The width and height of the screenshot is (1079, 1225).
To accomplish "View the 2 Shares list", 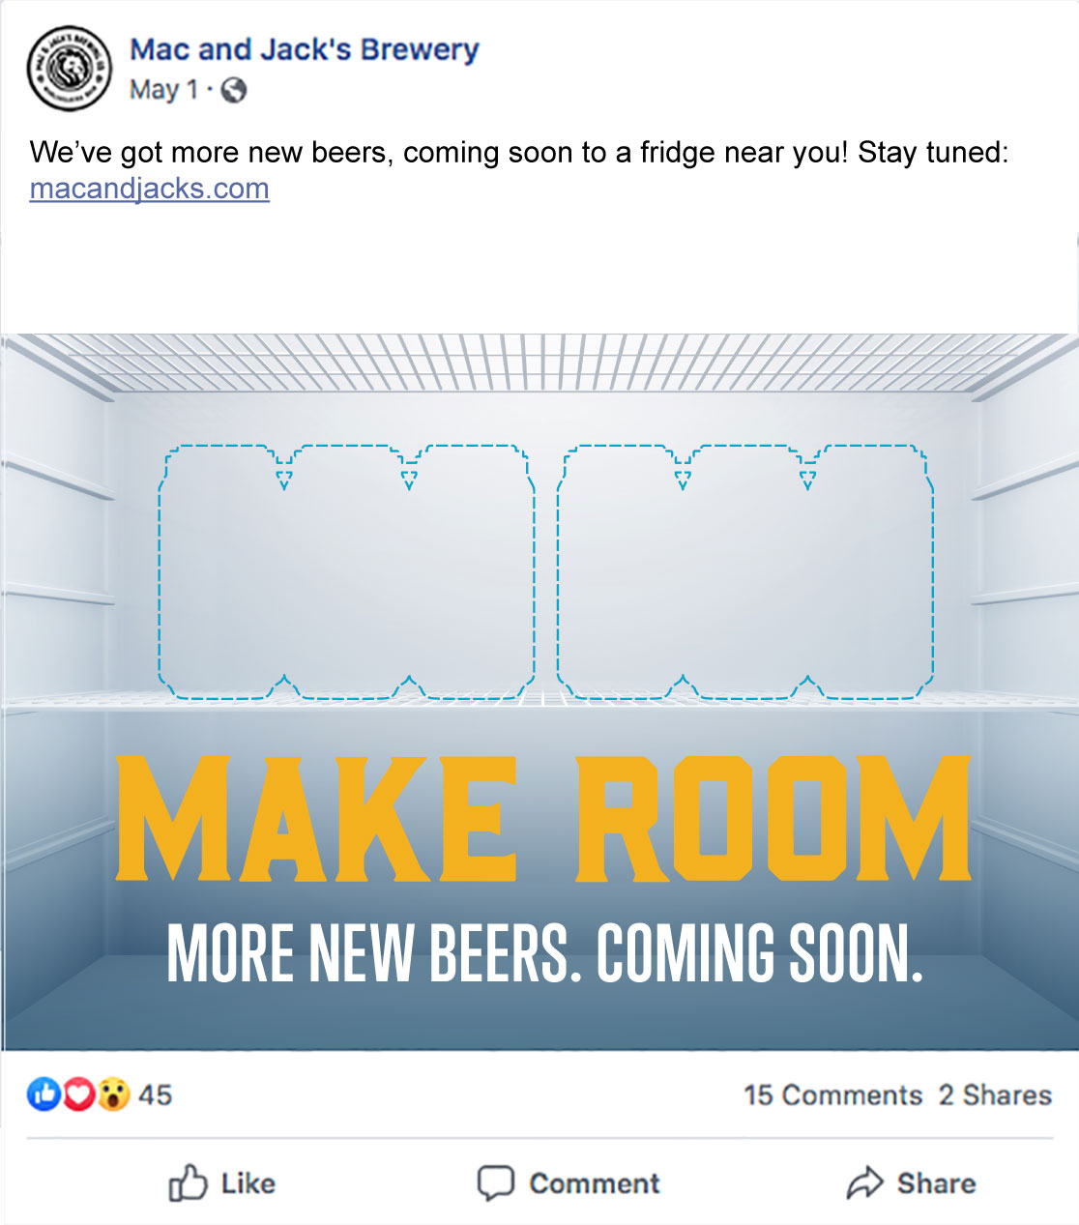I will pos(995,1094).
